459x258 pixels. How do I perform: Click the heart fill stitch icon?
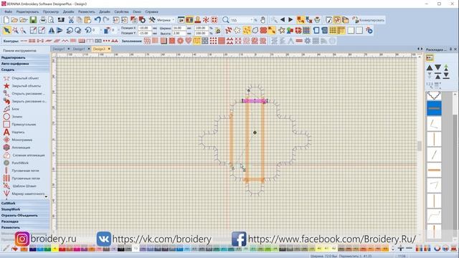tap(188, 41)
